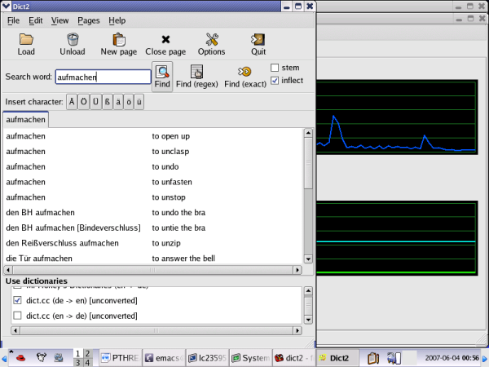Click results horizontal scroll left arrow
Viewport: 489px width, 367px height.
8,270
